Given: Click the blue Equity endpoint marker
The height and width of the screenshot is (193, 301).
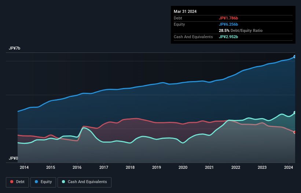Looking at the screenshot, I should click(294, 57).
